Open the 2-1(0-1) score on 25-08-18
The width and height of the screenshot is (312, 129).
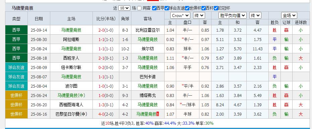[106, 58]
